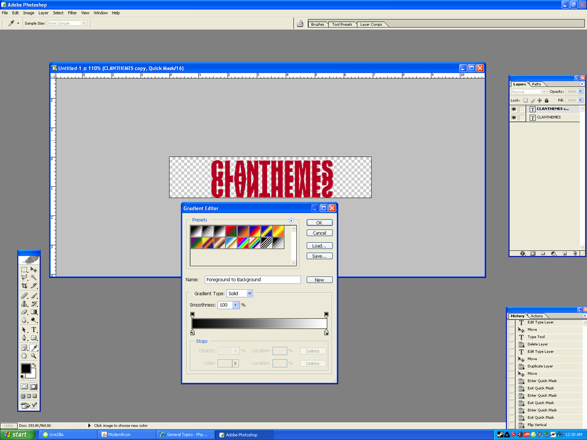Click the New gradient button
Screen dimensions: 587x440
point(319,280)
